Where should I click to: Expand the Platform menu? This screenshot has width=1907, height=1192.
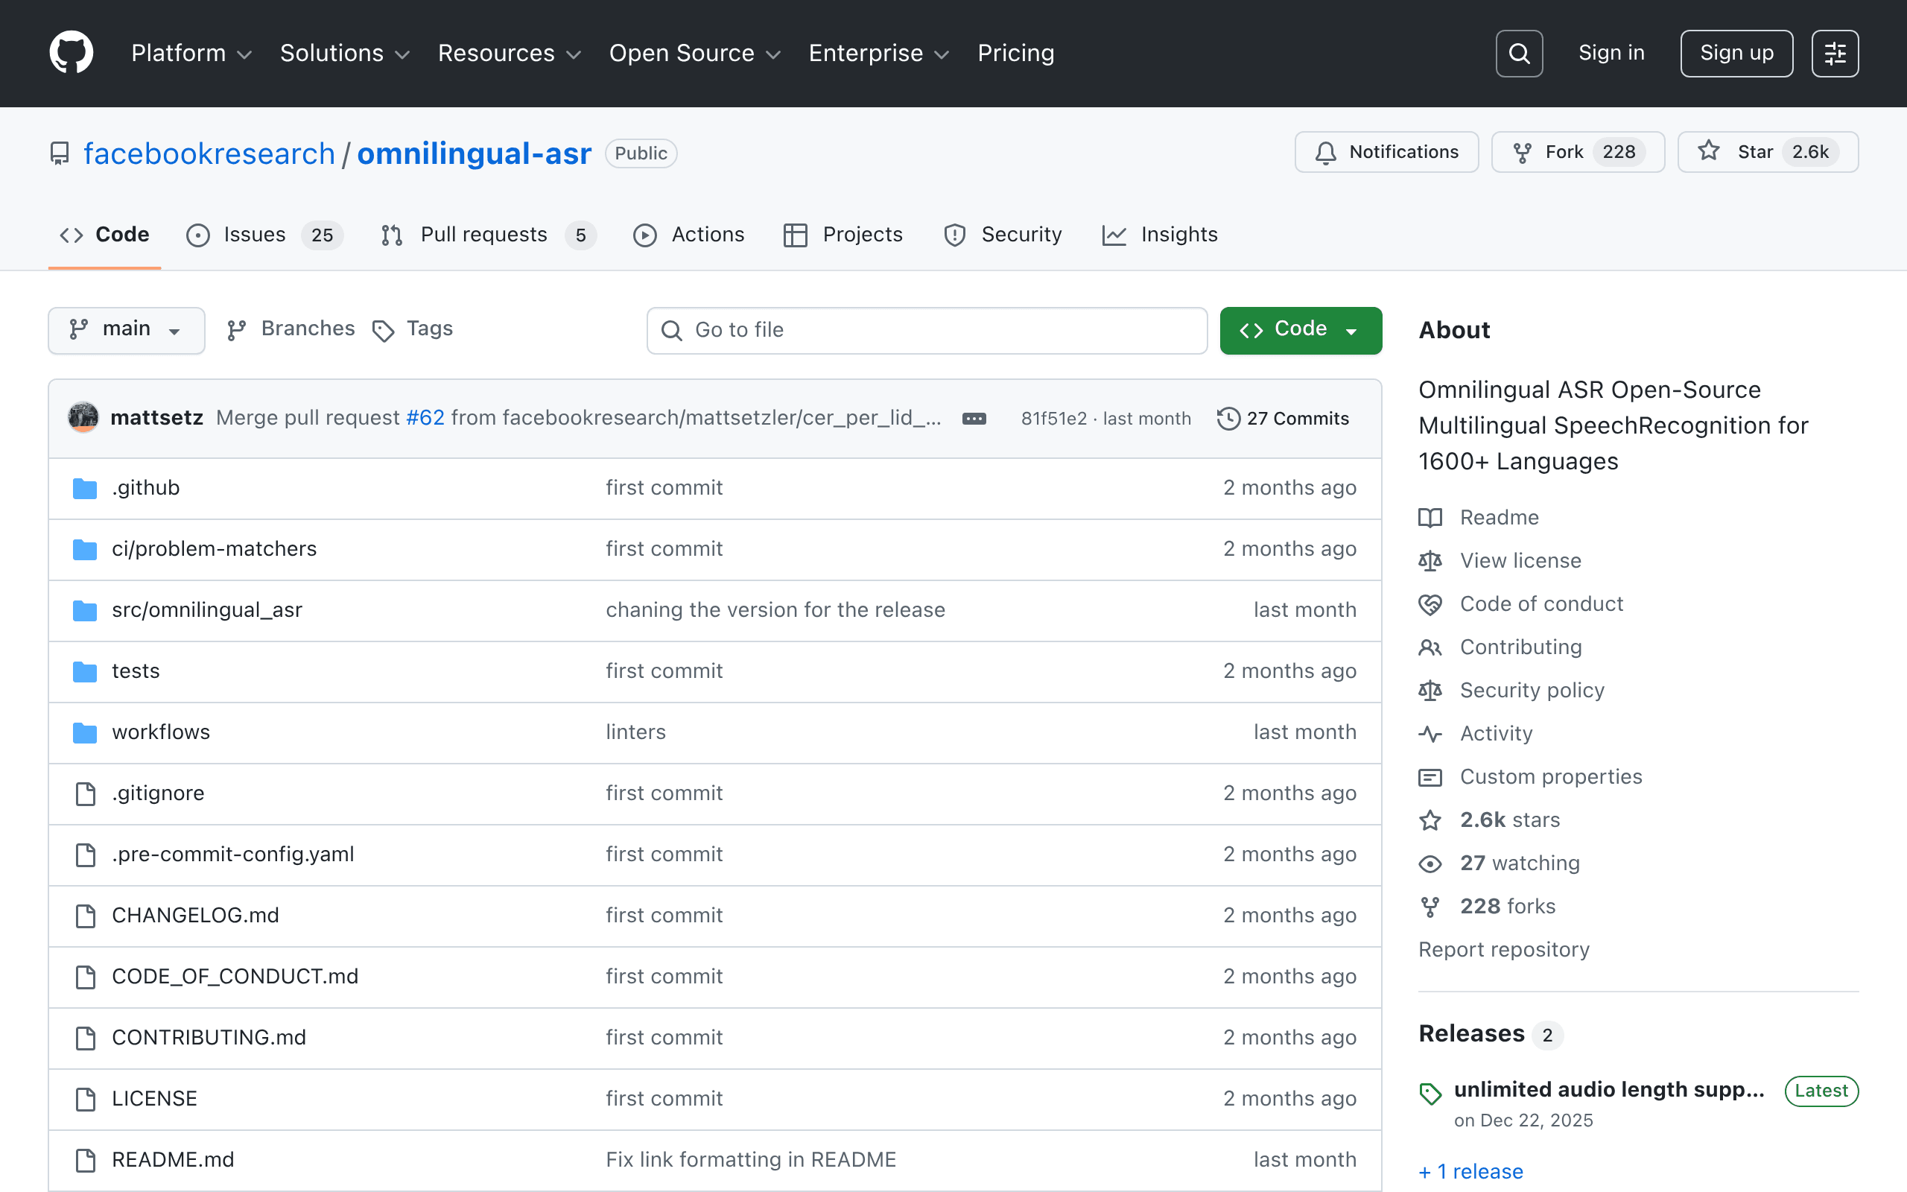pos(191,53)
